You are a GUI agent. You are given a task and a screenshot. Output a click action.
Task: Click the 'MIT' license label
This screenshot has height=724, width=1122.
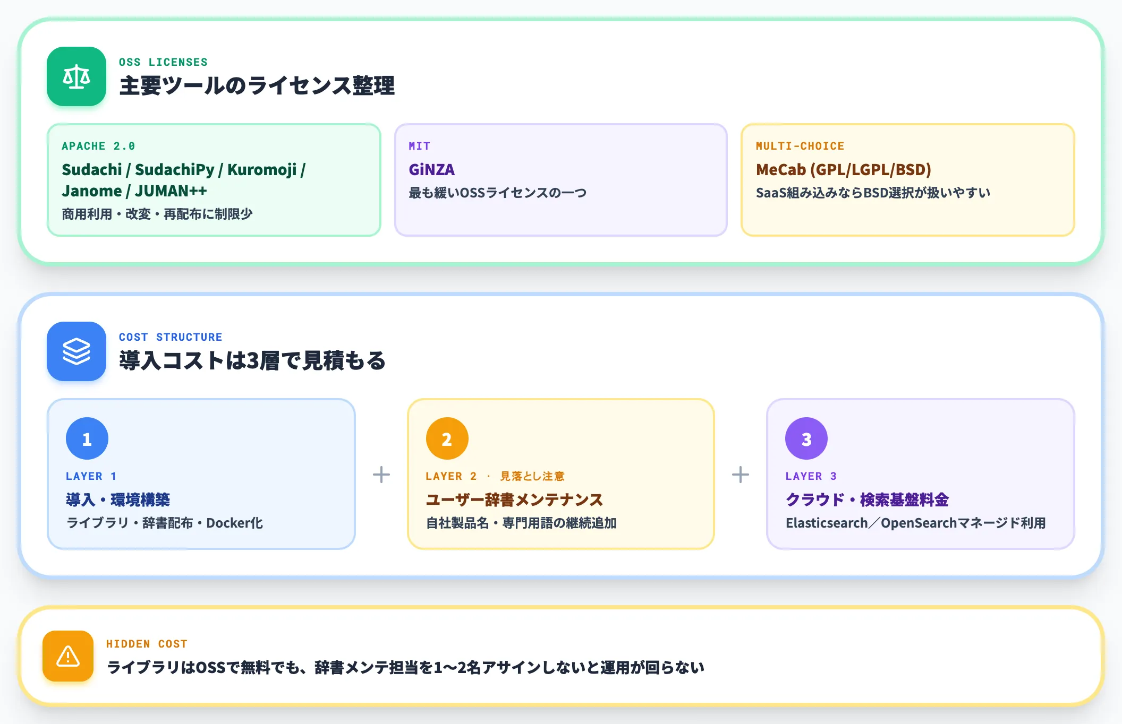tap(420, 146)
